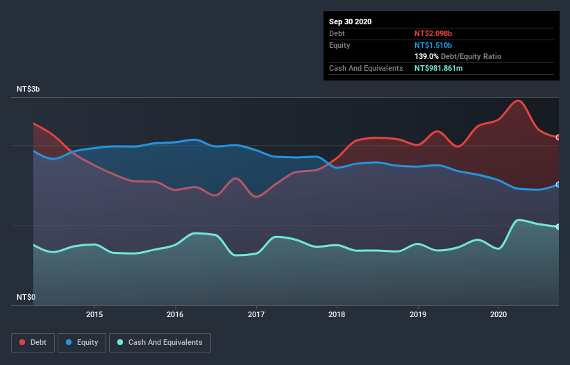Click the 2016 x-axis label
Screen dimensions: 570x365
[x=175, y=314]
